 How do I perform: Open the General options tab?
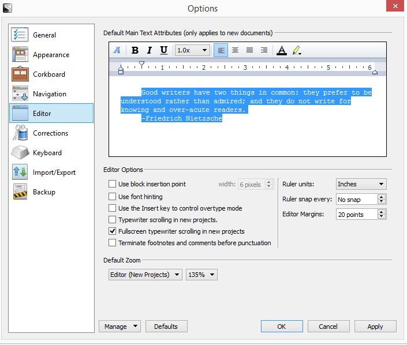pos(51,35)
